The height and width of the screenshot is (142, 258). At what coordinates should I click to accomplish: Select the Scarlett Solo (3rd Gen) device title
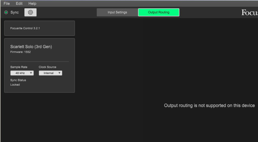click(x=31, y=46)
